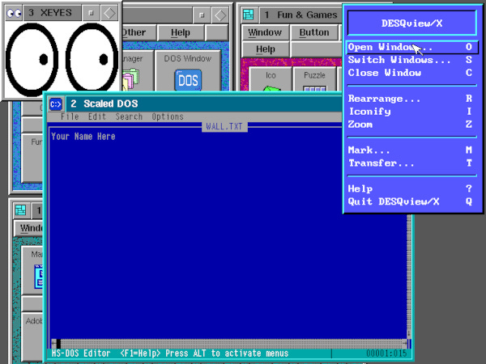Click the XEYES window eyes icon
The width and height of the screenshot is (486, 364).
[x=14, y=13]
